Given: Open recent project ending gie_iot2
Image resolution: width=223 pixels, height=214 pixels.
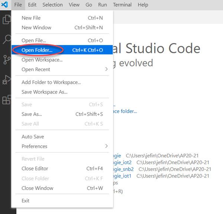Looking at the screenshot, I should pos(122,163).
